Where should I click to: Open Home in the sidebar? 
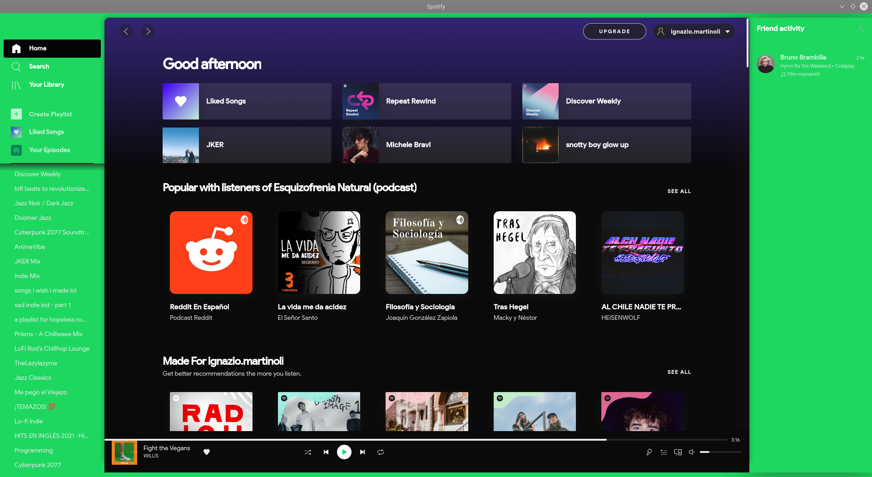(52, 48)
